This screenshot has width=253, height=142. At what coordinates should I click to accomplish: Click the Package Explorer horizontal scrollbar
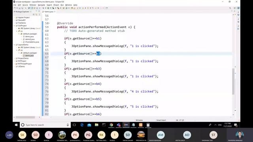tap(25, 117)
